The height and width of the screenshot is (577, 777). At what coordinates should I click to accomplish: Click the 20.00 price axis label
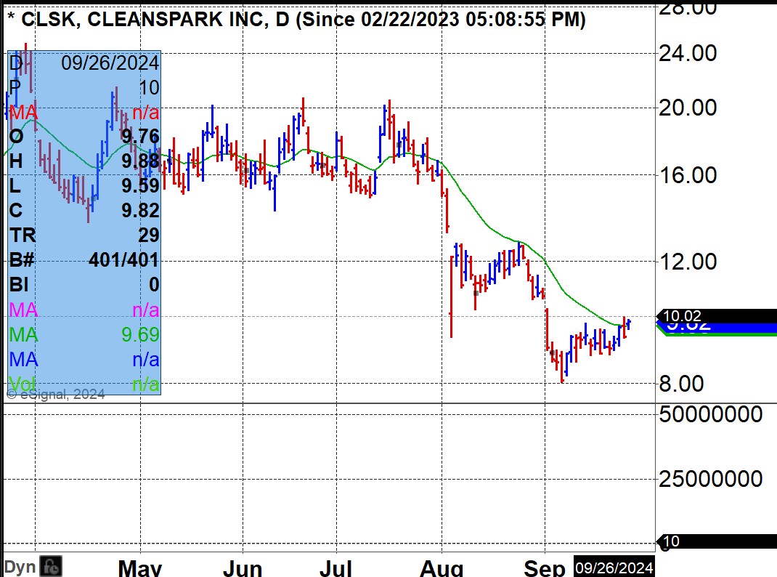[688, 108]
